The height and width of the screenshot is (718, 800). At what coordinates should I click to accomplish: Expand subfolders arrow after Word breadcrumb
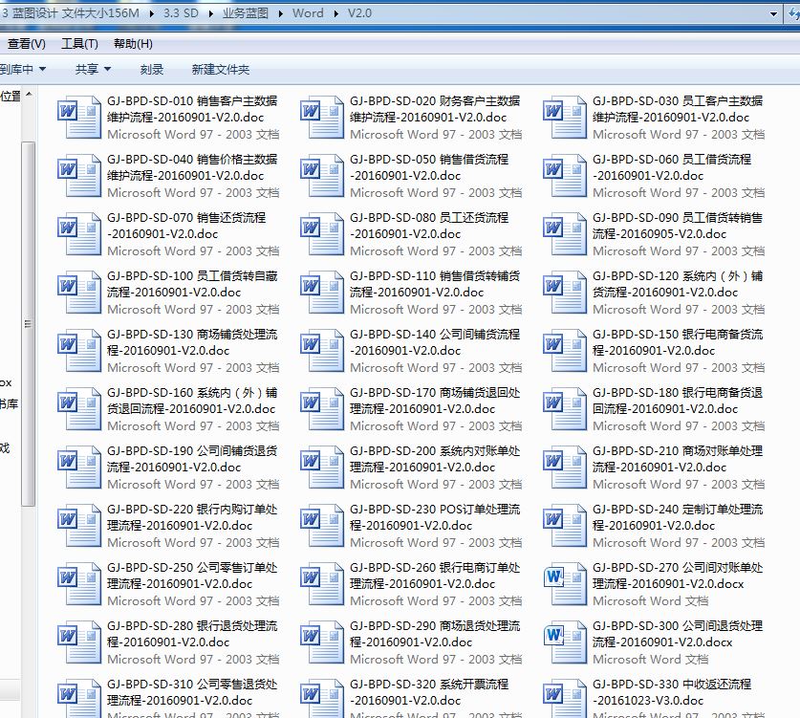(335, 13)
